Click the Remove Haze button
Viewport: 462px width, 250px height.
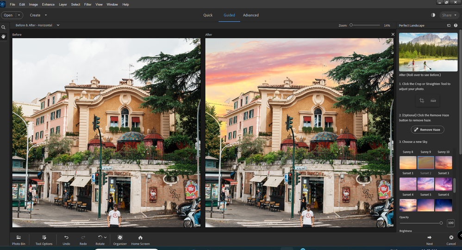point(428,130)
